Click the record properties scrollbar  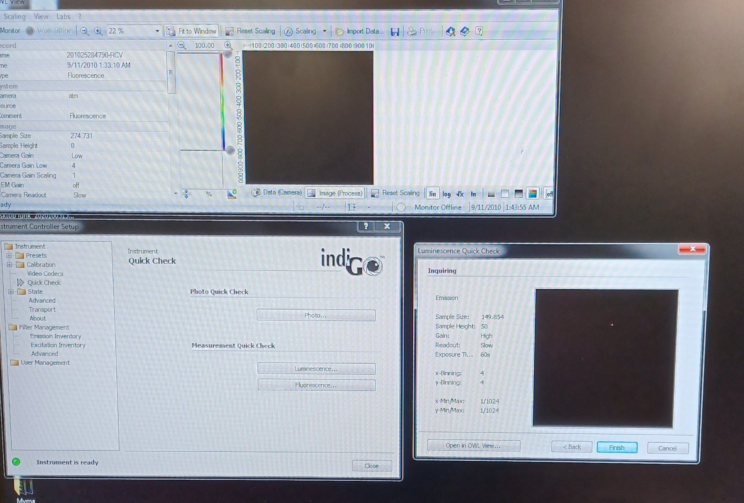pos(171,73)
